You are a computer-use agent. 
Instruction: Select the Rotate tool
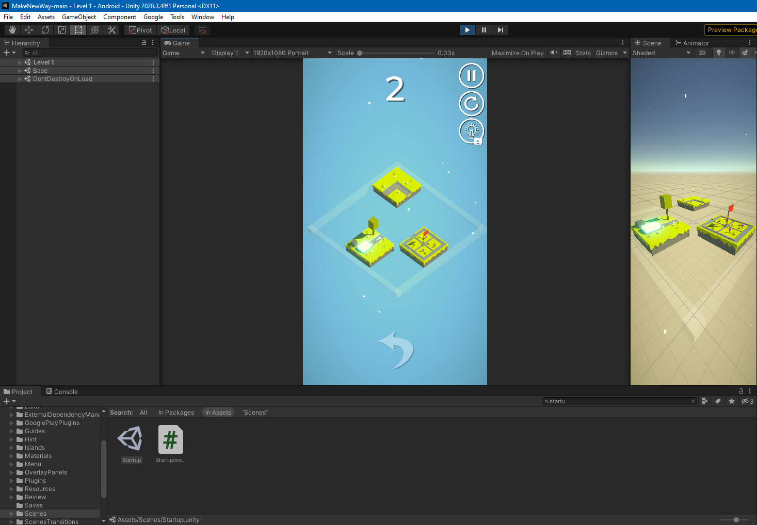point(45,30)
